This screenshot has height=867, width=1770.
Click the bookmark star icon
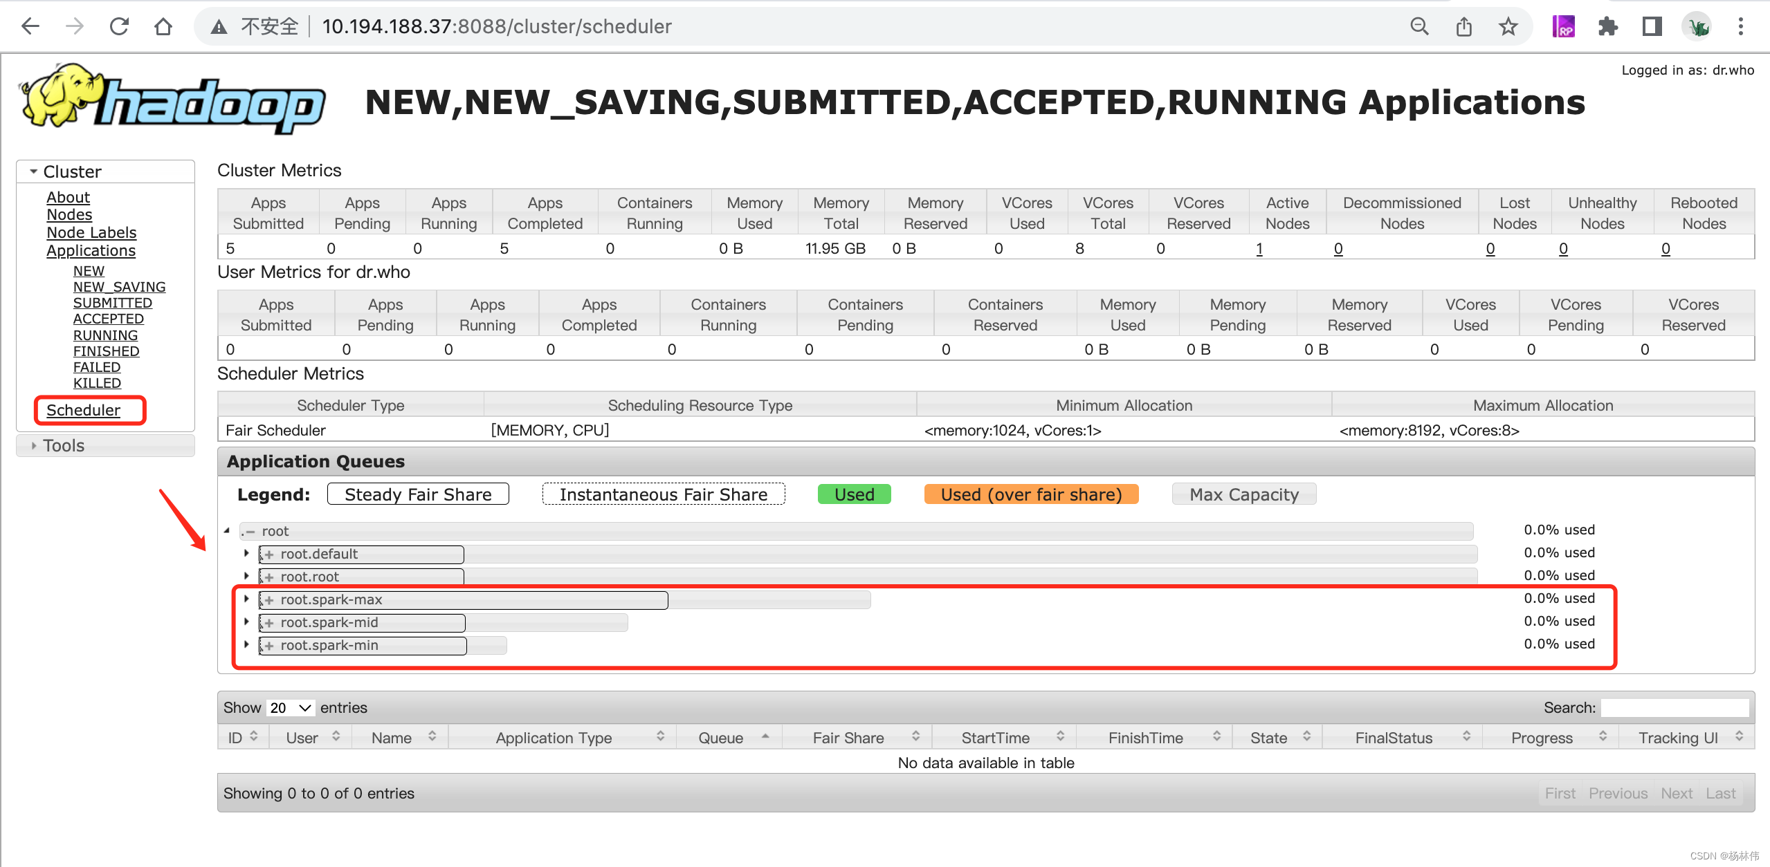coord(1508,26)
